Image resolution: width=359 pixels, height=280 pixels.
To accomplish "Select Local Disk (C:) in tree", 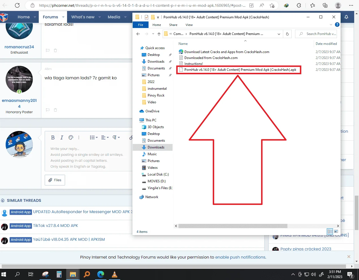I will pyautogui.click(x=158, y=174).
